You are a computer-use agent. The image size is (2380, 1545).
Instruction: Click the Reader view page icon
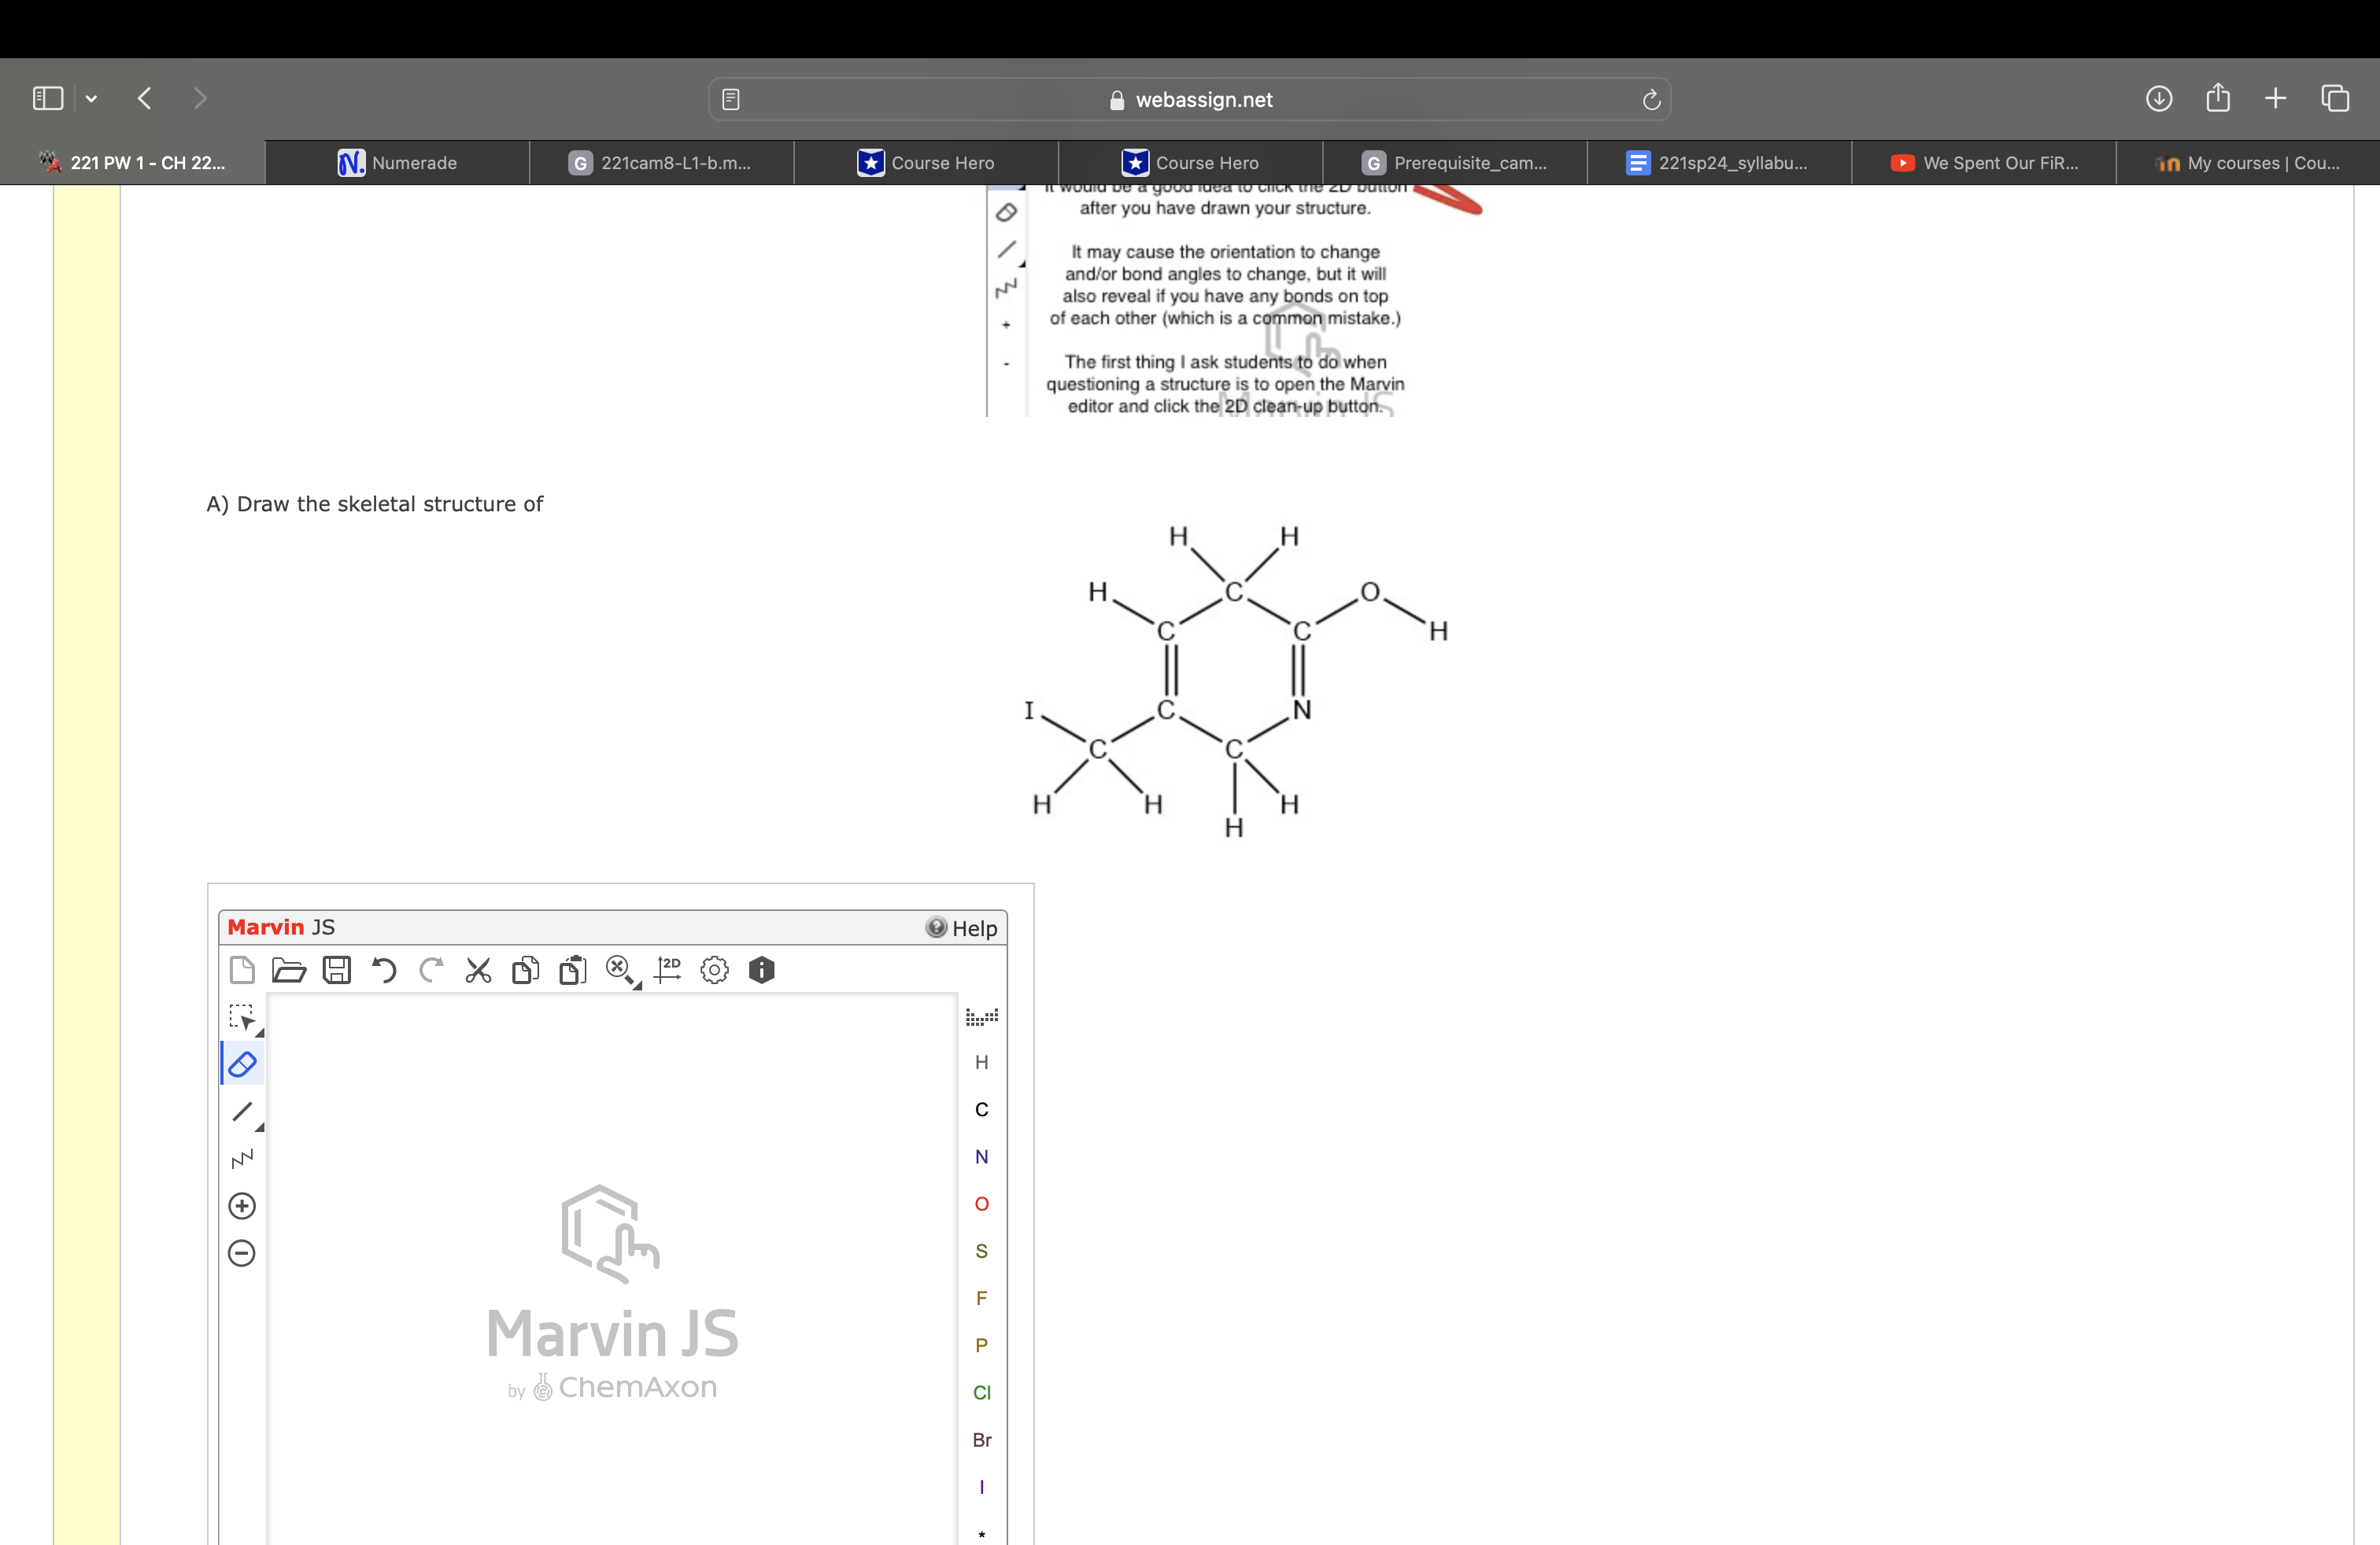click(x=731, y=99)
